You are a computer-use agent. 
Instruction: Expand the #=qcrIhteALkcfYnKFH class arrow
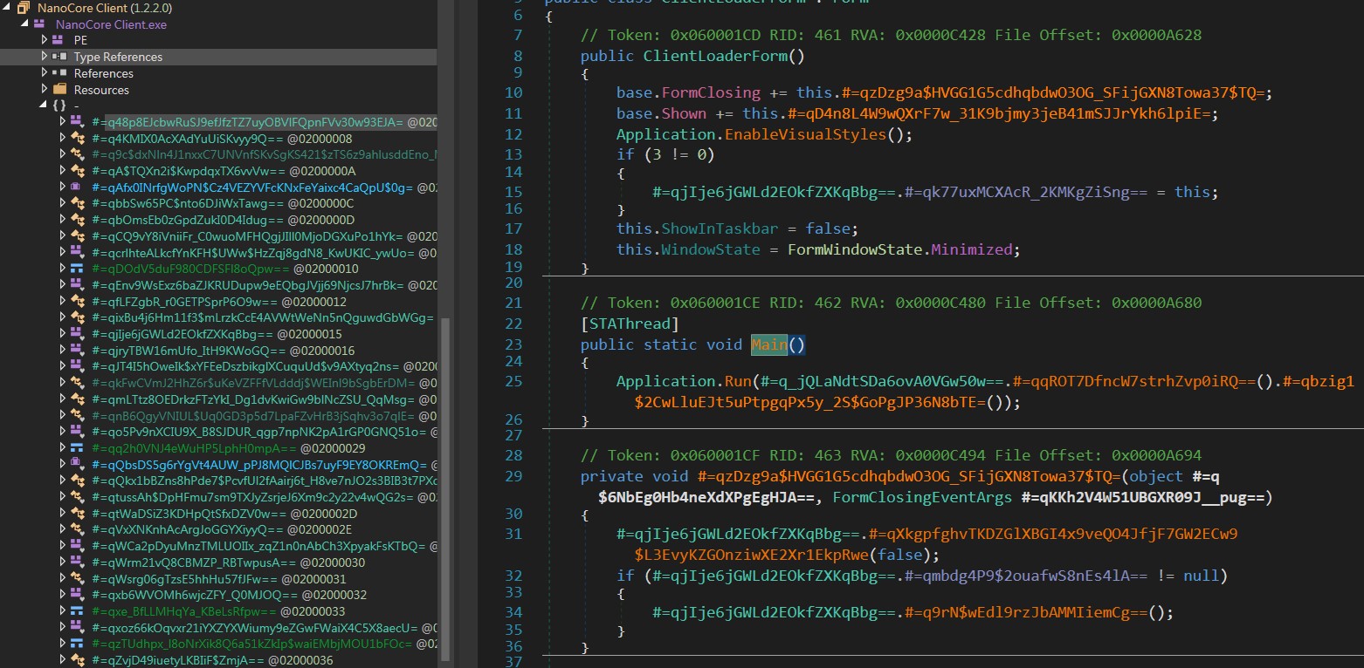(62, 253)
